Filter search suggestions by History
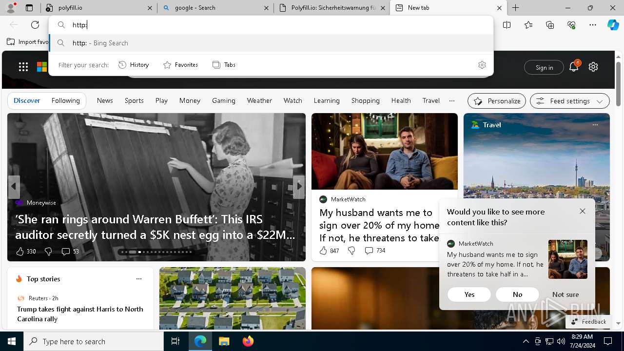624x351 pixels. coord(134,65)
